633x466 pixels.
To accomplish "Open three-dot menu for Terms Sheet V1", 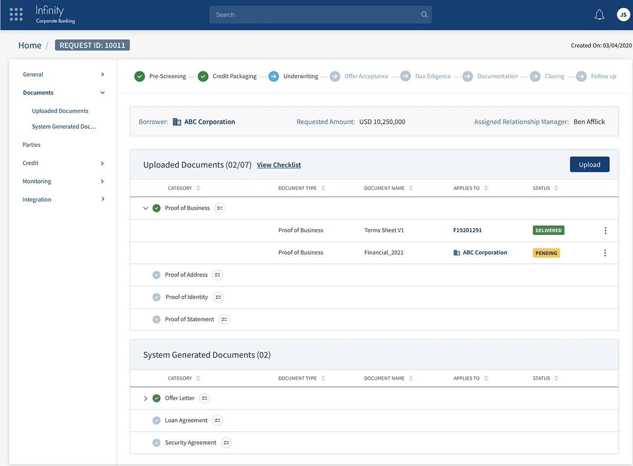I will (x=605, y=231).
